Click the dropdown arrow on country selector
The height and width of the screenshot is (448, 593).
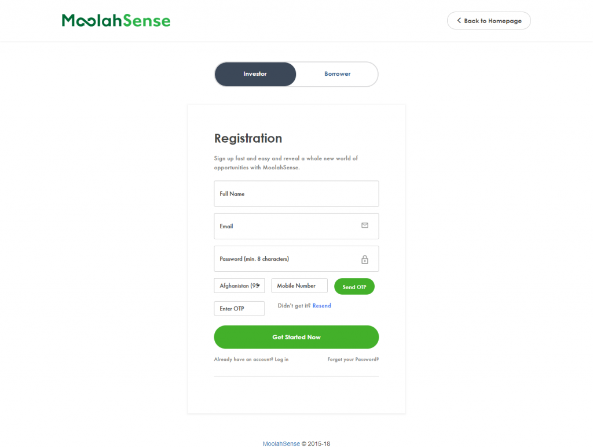258,286
